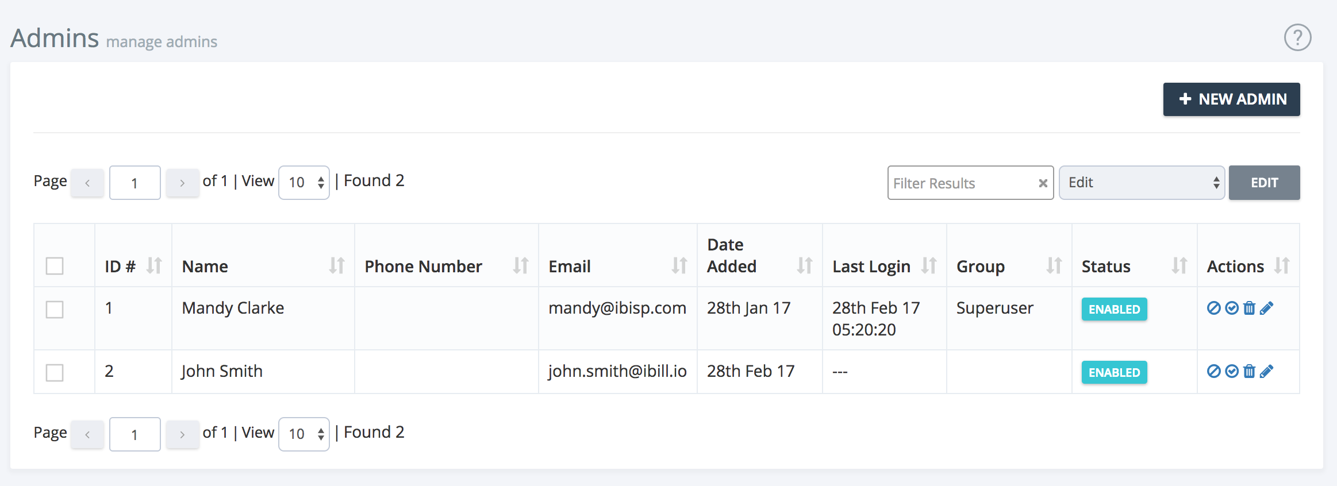Delete John Smith with the trash icon
1337x486 pixels.
[x=1249, y=372]
